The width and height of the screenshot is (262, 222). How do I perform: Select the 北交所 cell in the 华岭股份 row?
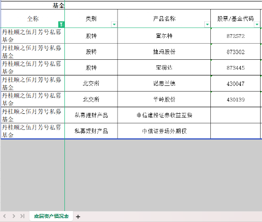91,99
